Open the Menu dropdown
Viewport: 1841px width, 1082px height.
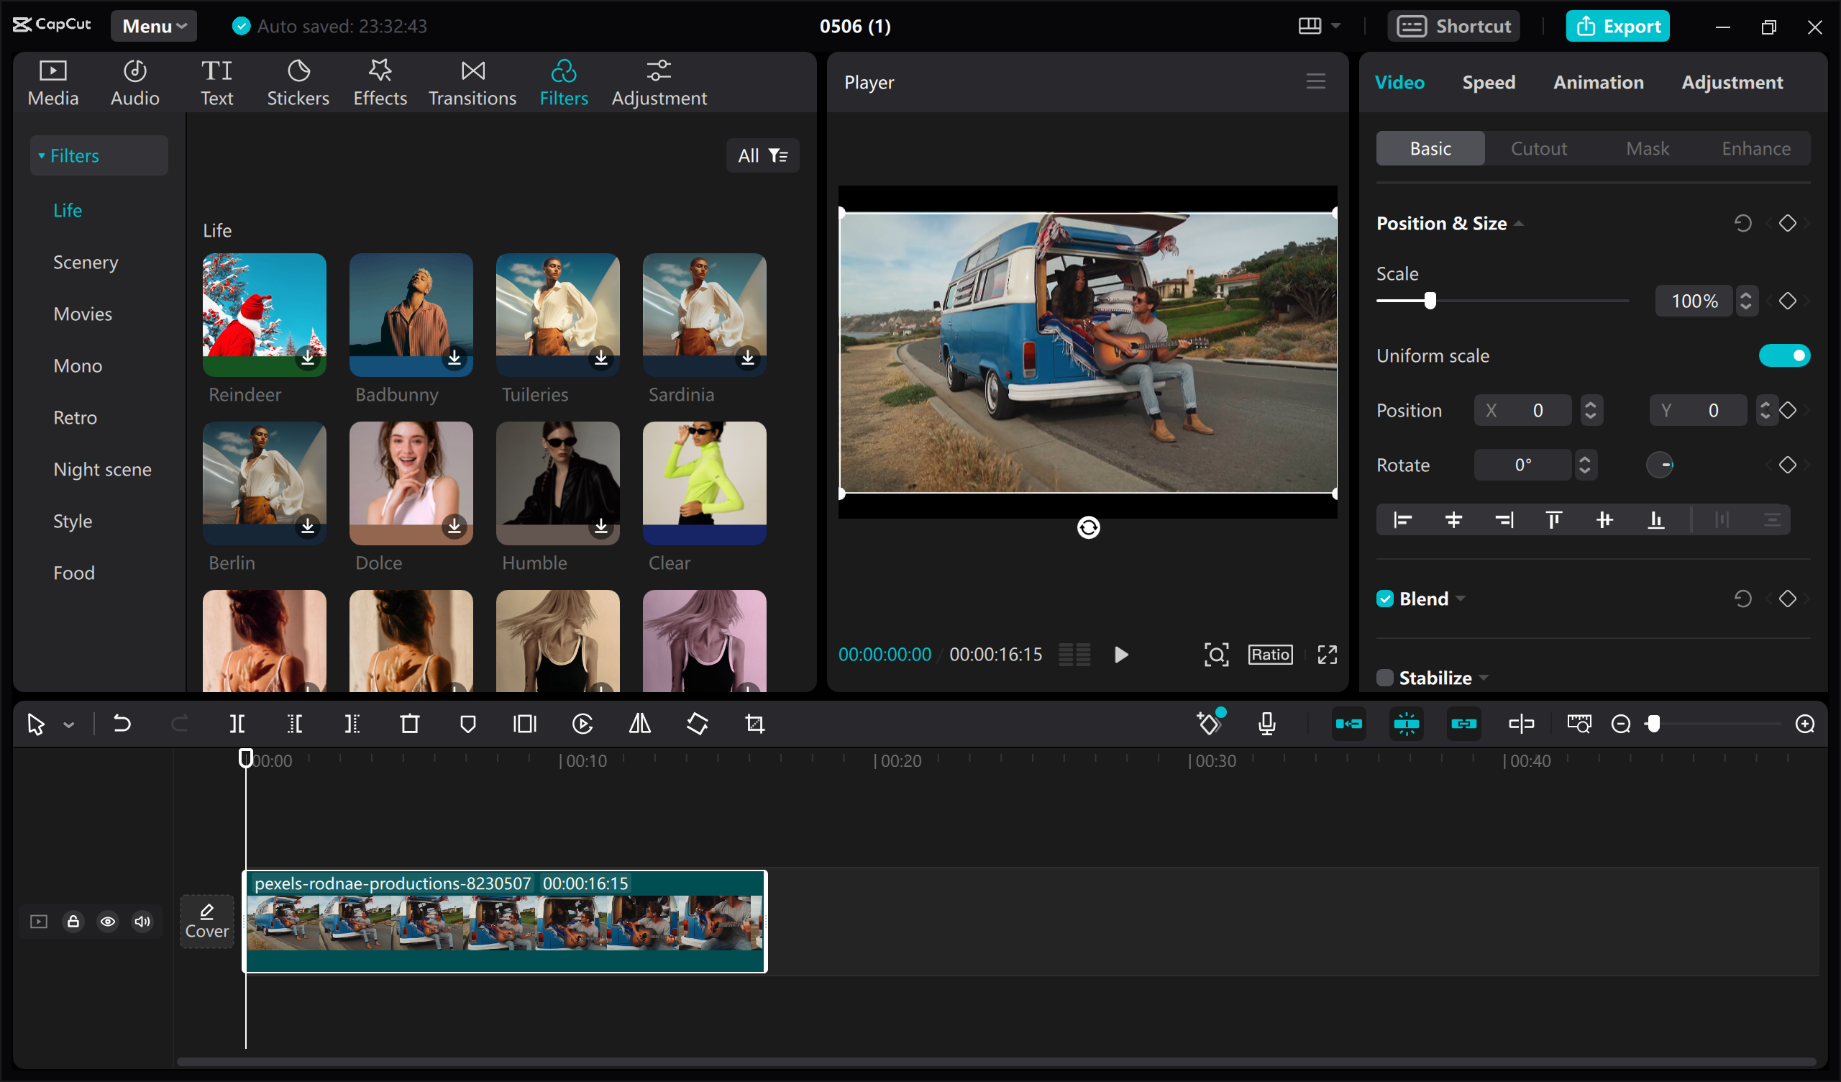tap(153, 26)
